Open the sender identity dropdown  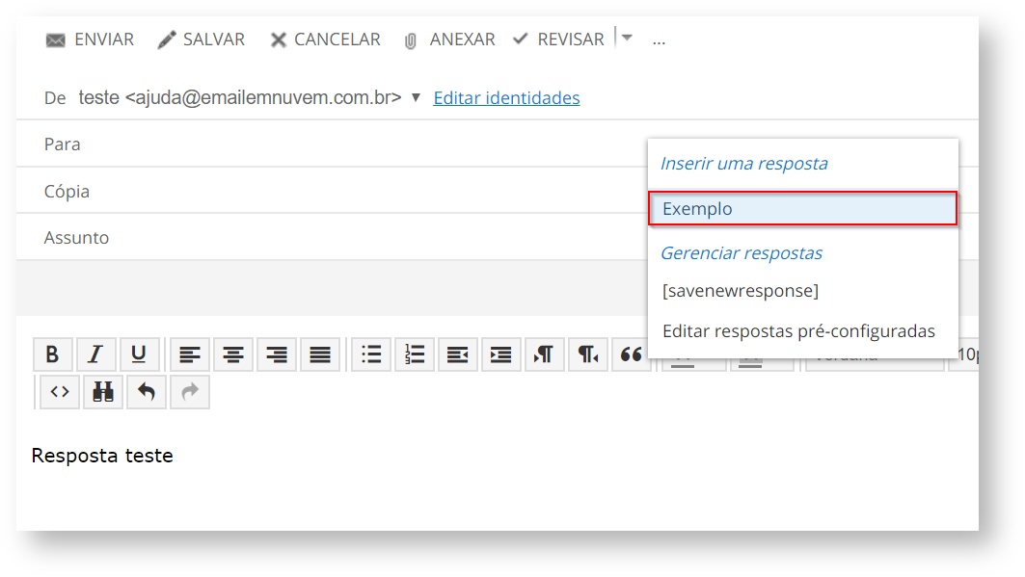click(416, 97)
